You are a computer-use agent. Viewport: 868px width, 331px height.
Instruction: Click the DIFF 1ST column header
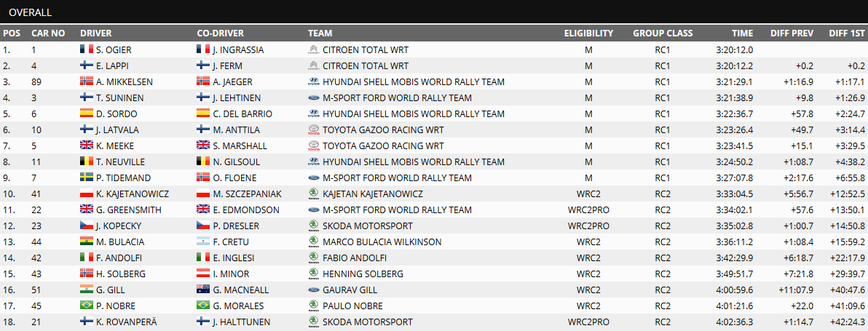click(846, 33)
